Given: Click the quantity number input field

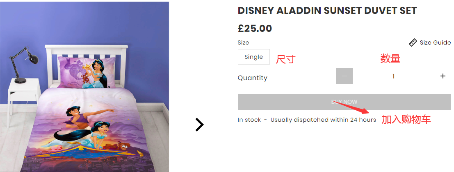Looking at the screenshot, I should (393, 76).
